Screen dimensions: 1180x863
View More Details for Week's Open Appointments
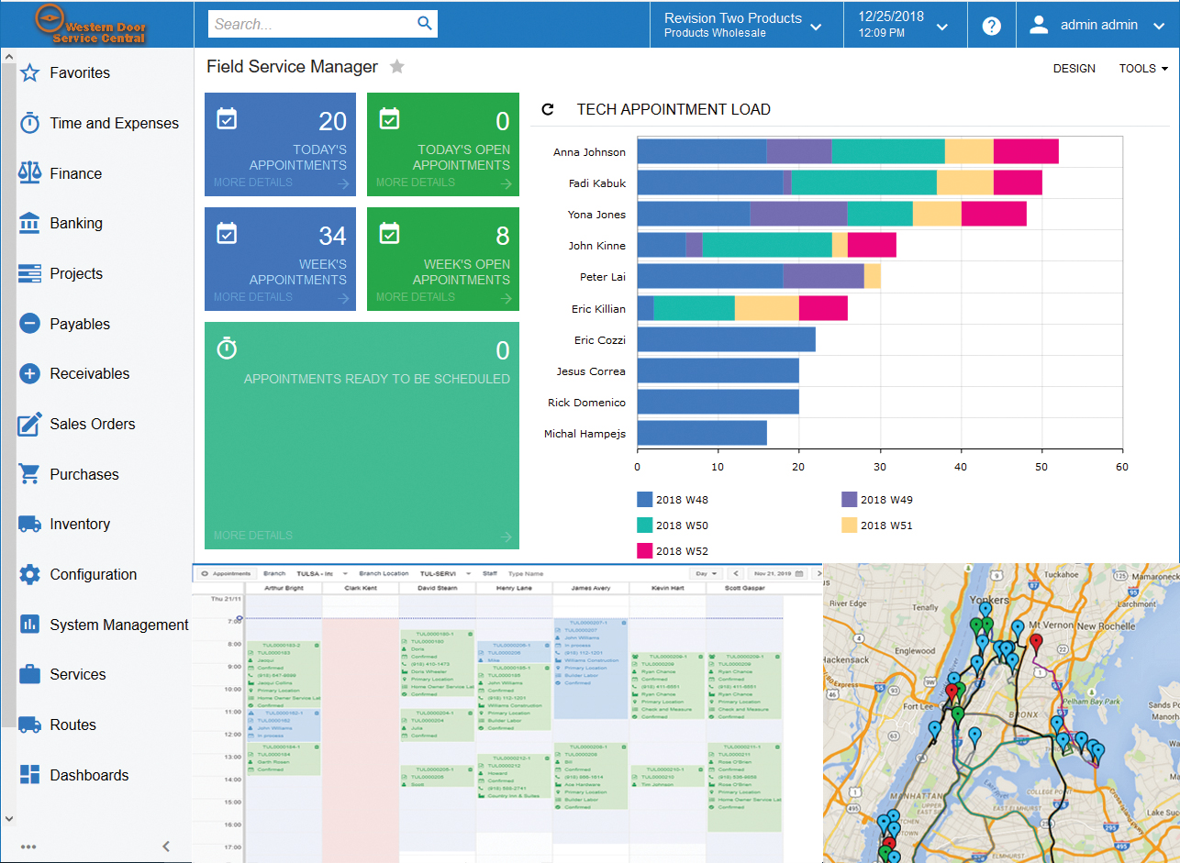coord(416,297)
